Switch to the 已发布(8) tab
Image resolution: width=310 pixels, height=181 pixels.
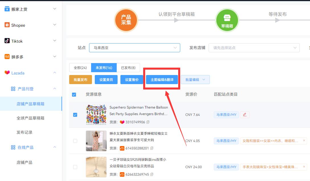pyautogui.click(x=129, y=68)
